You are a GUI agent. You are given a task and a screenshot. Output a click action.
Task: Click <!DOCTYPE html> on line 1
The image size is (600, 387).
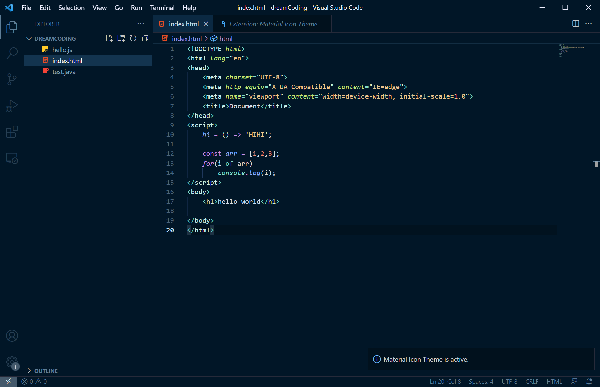[x=216, y=49]
